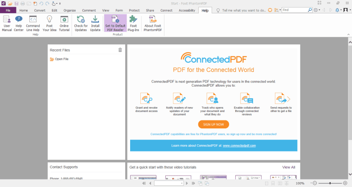Collapse the ribbon with the chevron
This screenshot has height=187, width=352.
[348, 35]
